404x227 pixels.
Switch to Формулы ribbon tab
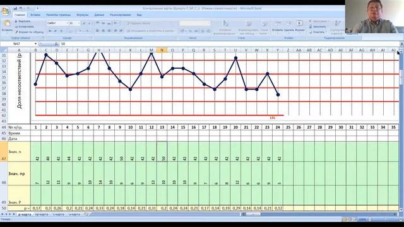click(82, 15)
